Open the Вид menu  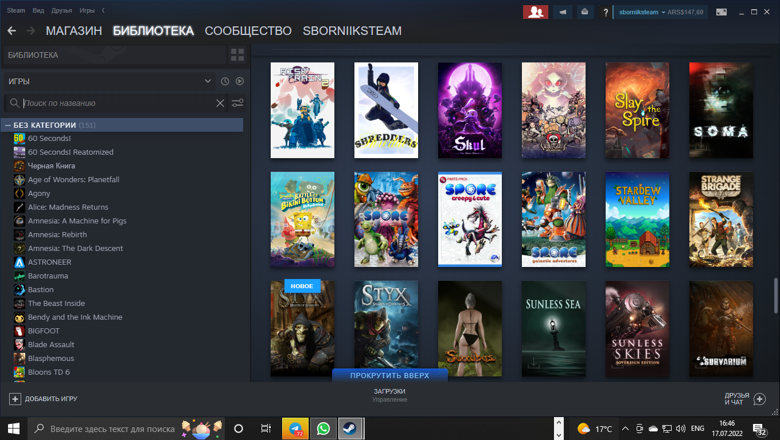pyautogui.click(x=38, y=11)
